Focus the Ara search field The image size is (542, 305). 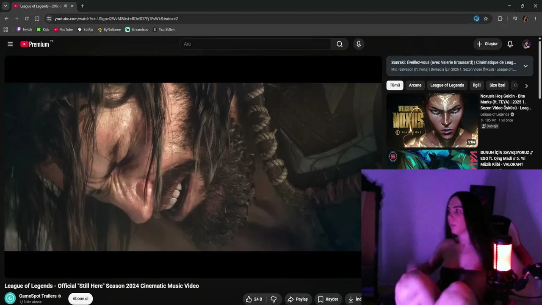[x=255, y=44]
